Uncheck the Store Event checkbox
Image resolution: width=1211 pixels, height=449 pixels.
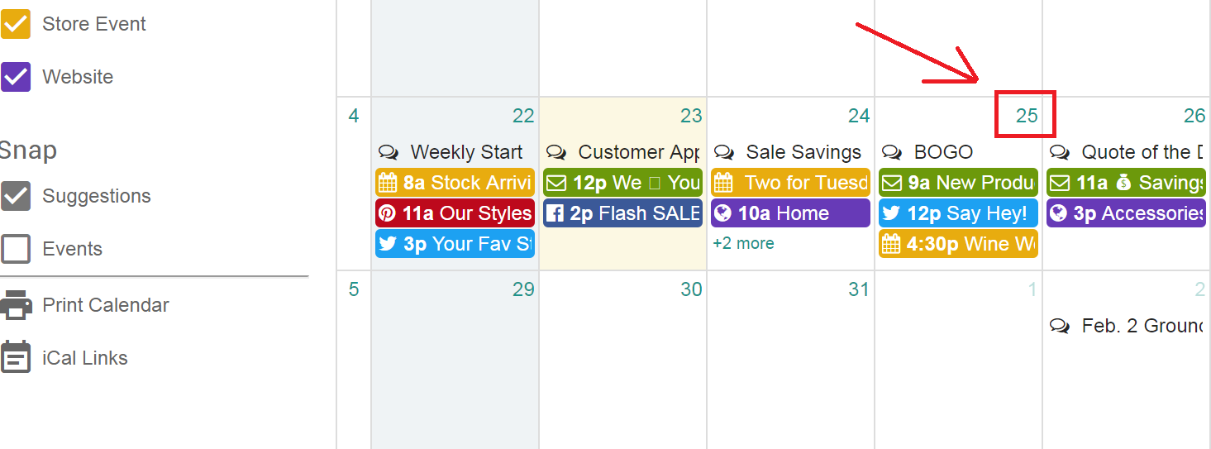(16, 24)
